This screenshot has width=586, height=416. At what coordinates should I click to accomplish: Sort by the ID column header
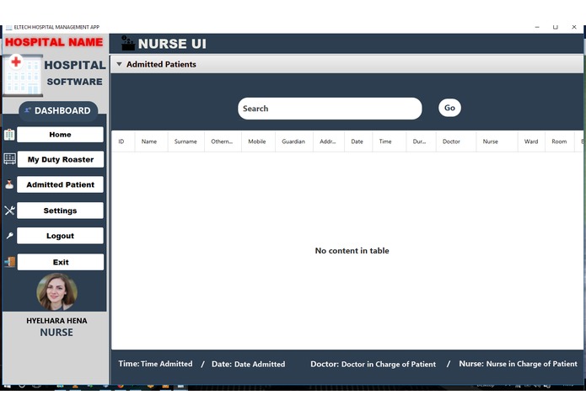[121, 141]
